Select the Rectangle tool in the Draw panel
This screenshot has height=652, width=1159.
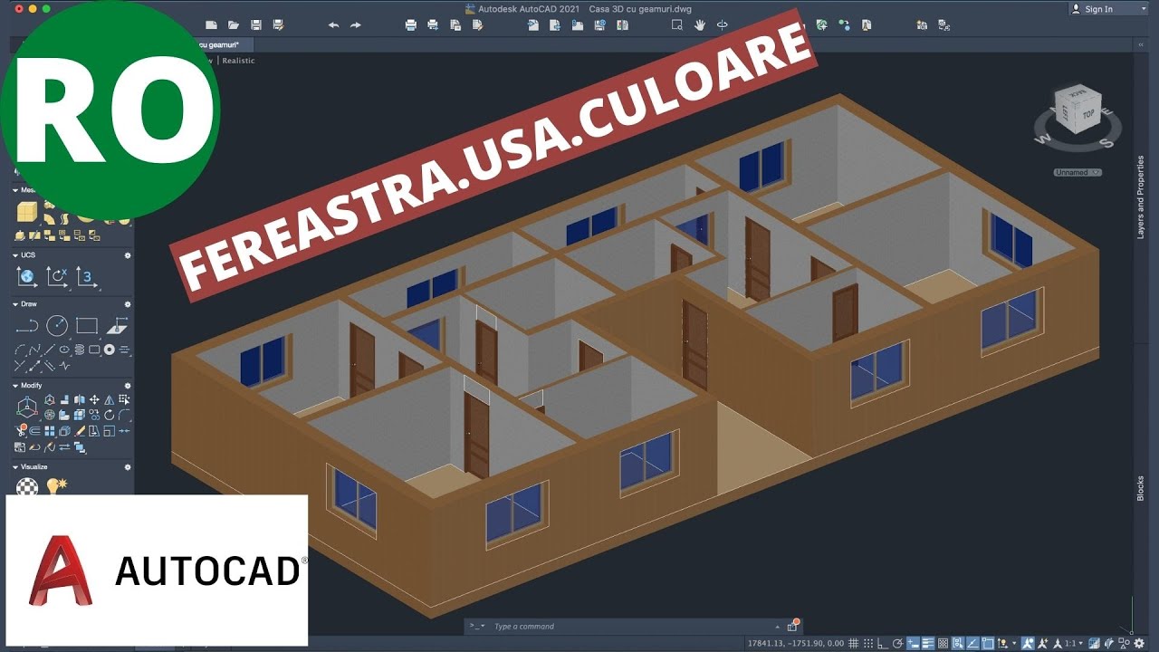(x=86, y=326)
